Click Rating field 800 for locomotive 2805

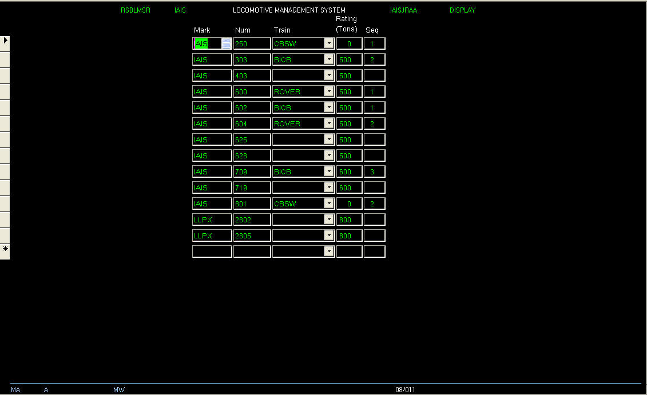coord(349,236)
